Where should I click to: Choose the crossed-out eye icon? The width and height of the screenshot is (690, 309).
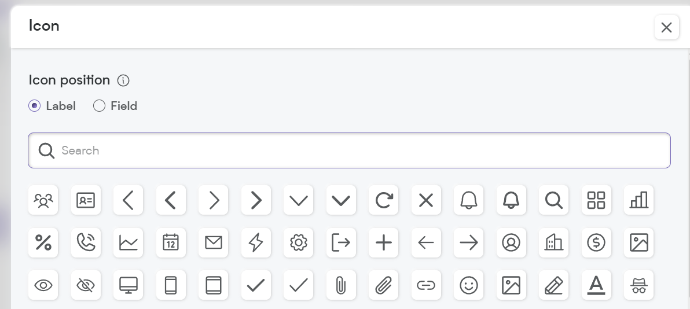tap(86, 285)
